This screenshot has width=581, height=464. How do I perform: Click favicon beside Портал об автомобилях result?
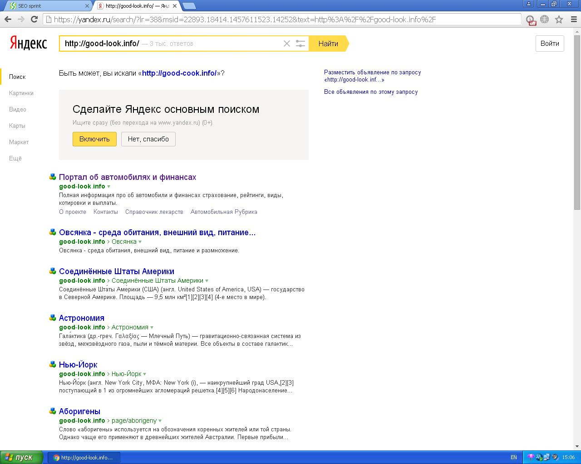pyautogui.click(x=53, y=177)
